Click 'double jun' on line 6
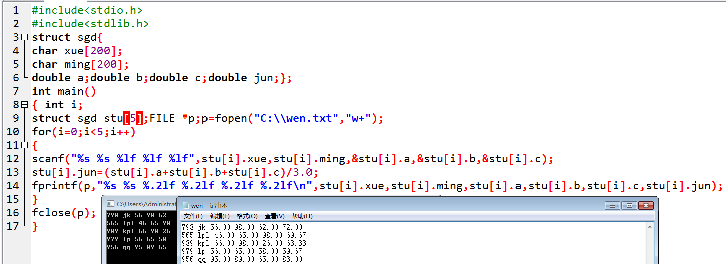 [241, 78]
